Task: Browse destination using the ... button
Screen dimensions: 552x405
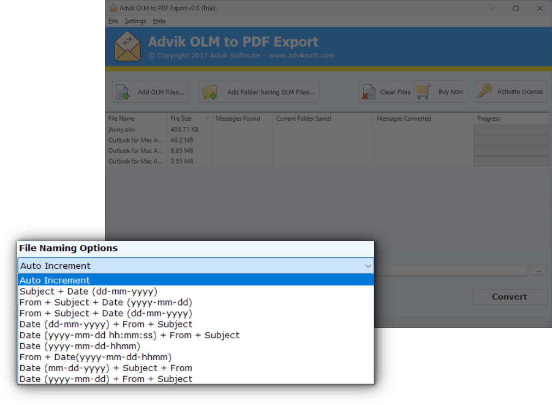Action: tap(538, 271)
